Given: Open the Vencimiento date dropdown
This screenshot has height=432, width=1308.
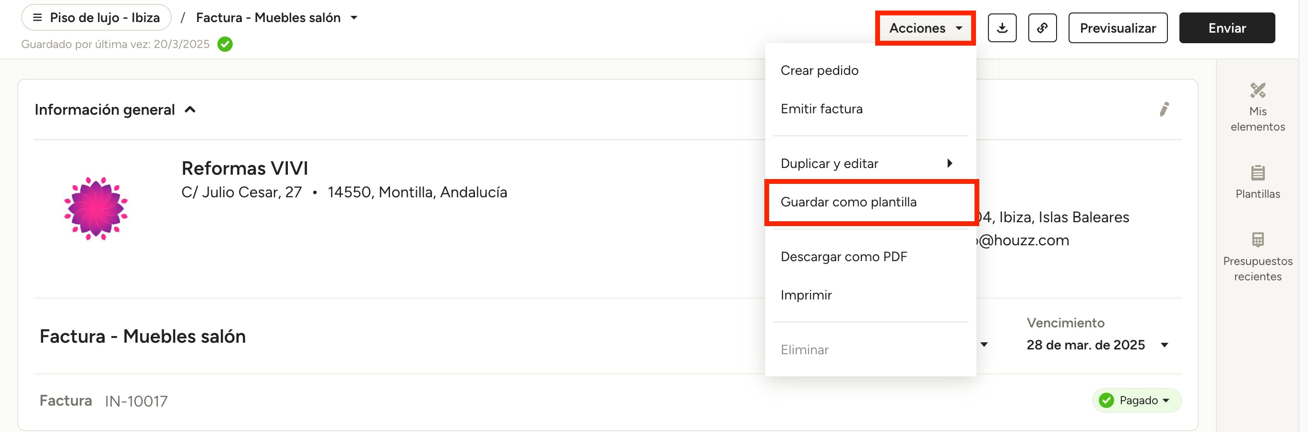Looking at the screenshot, I should pos(1165,345).
